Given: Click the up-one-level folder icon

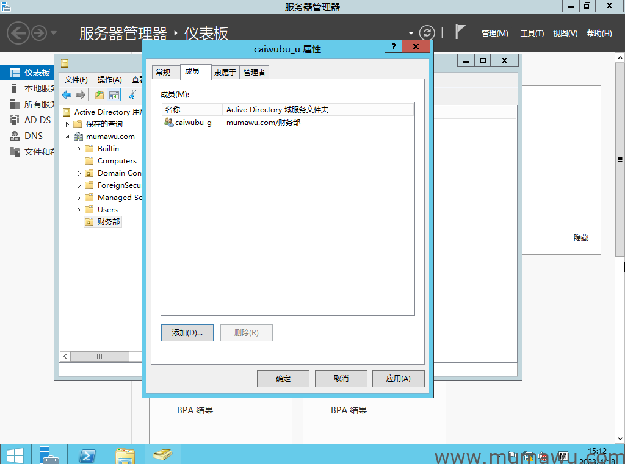Looking at the screenshot, I should 99,95.
